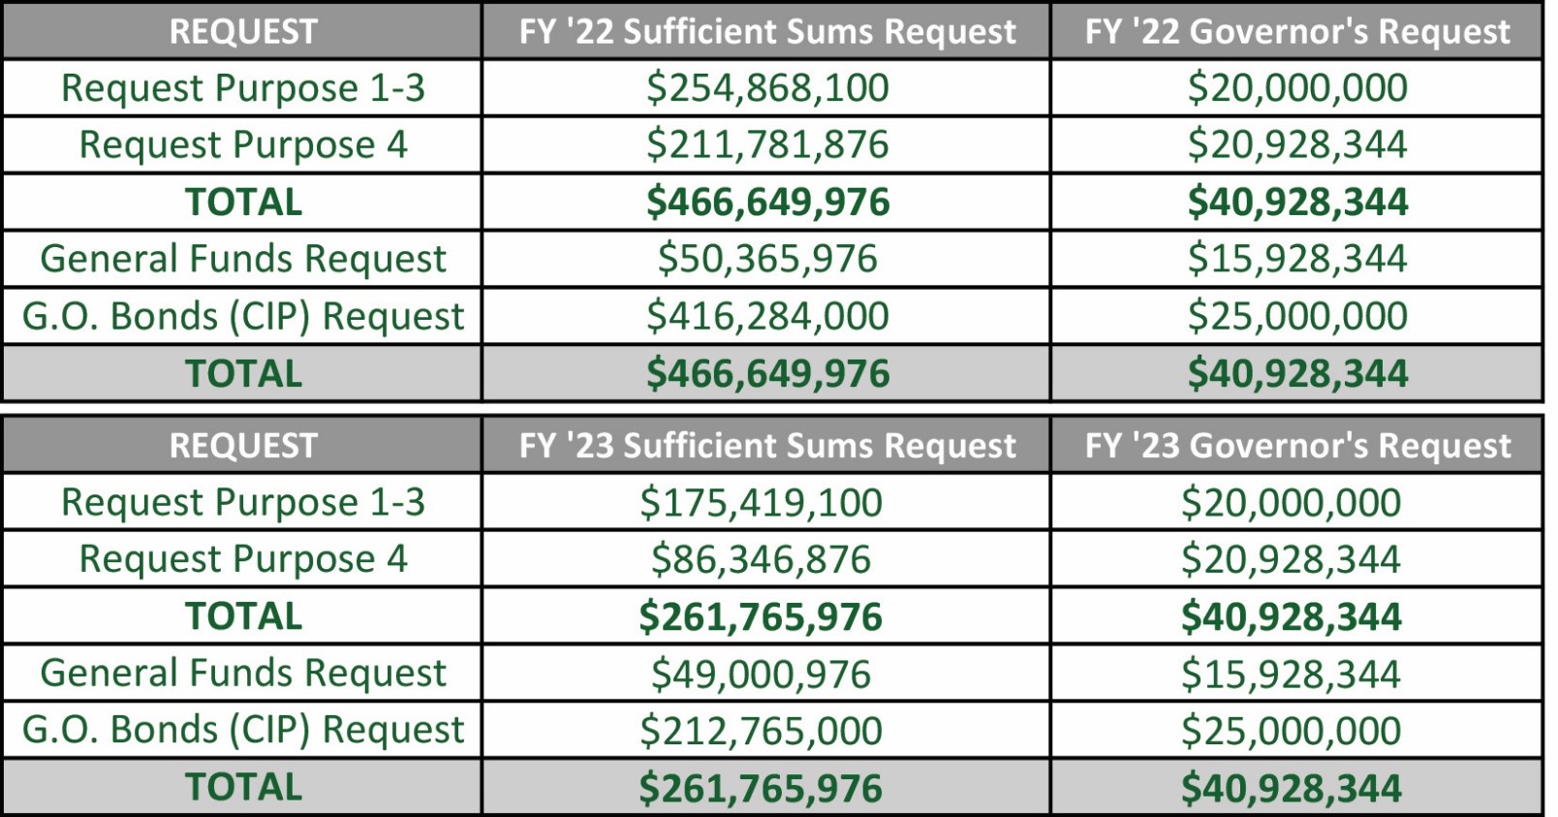Click the FY '23 Sufficient Sums Request header
The width and height of the screenshot is (1558, 817).
point(767,446)
